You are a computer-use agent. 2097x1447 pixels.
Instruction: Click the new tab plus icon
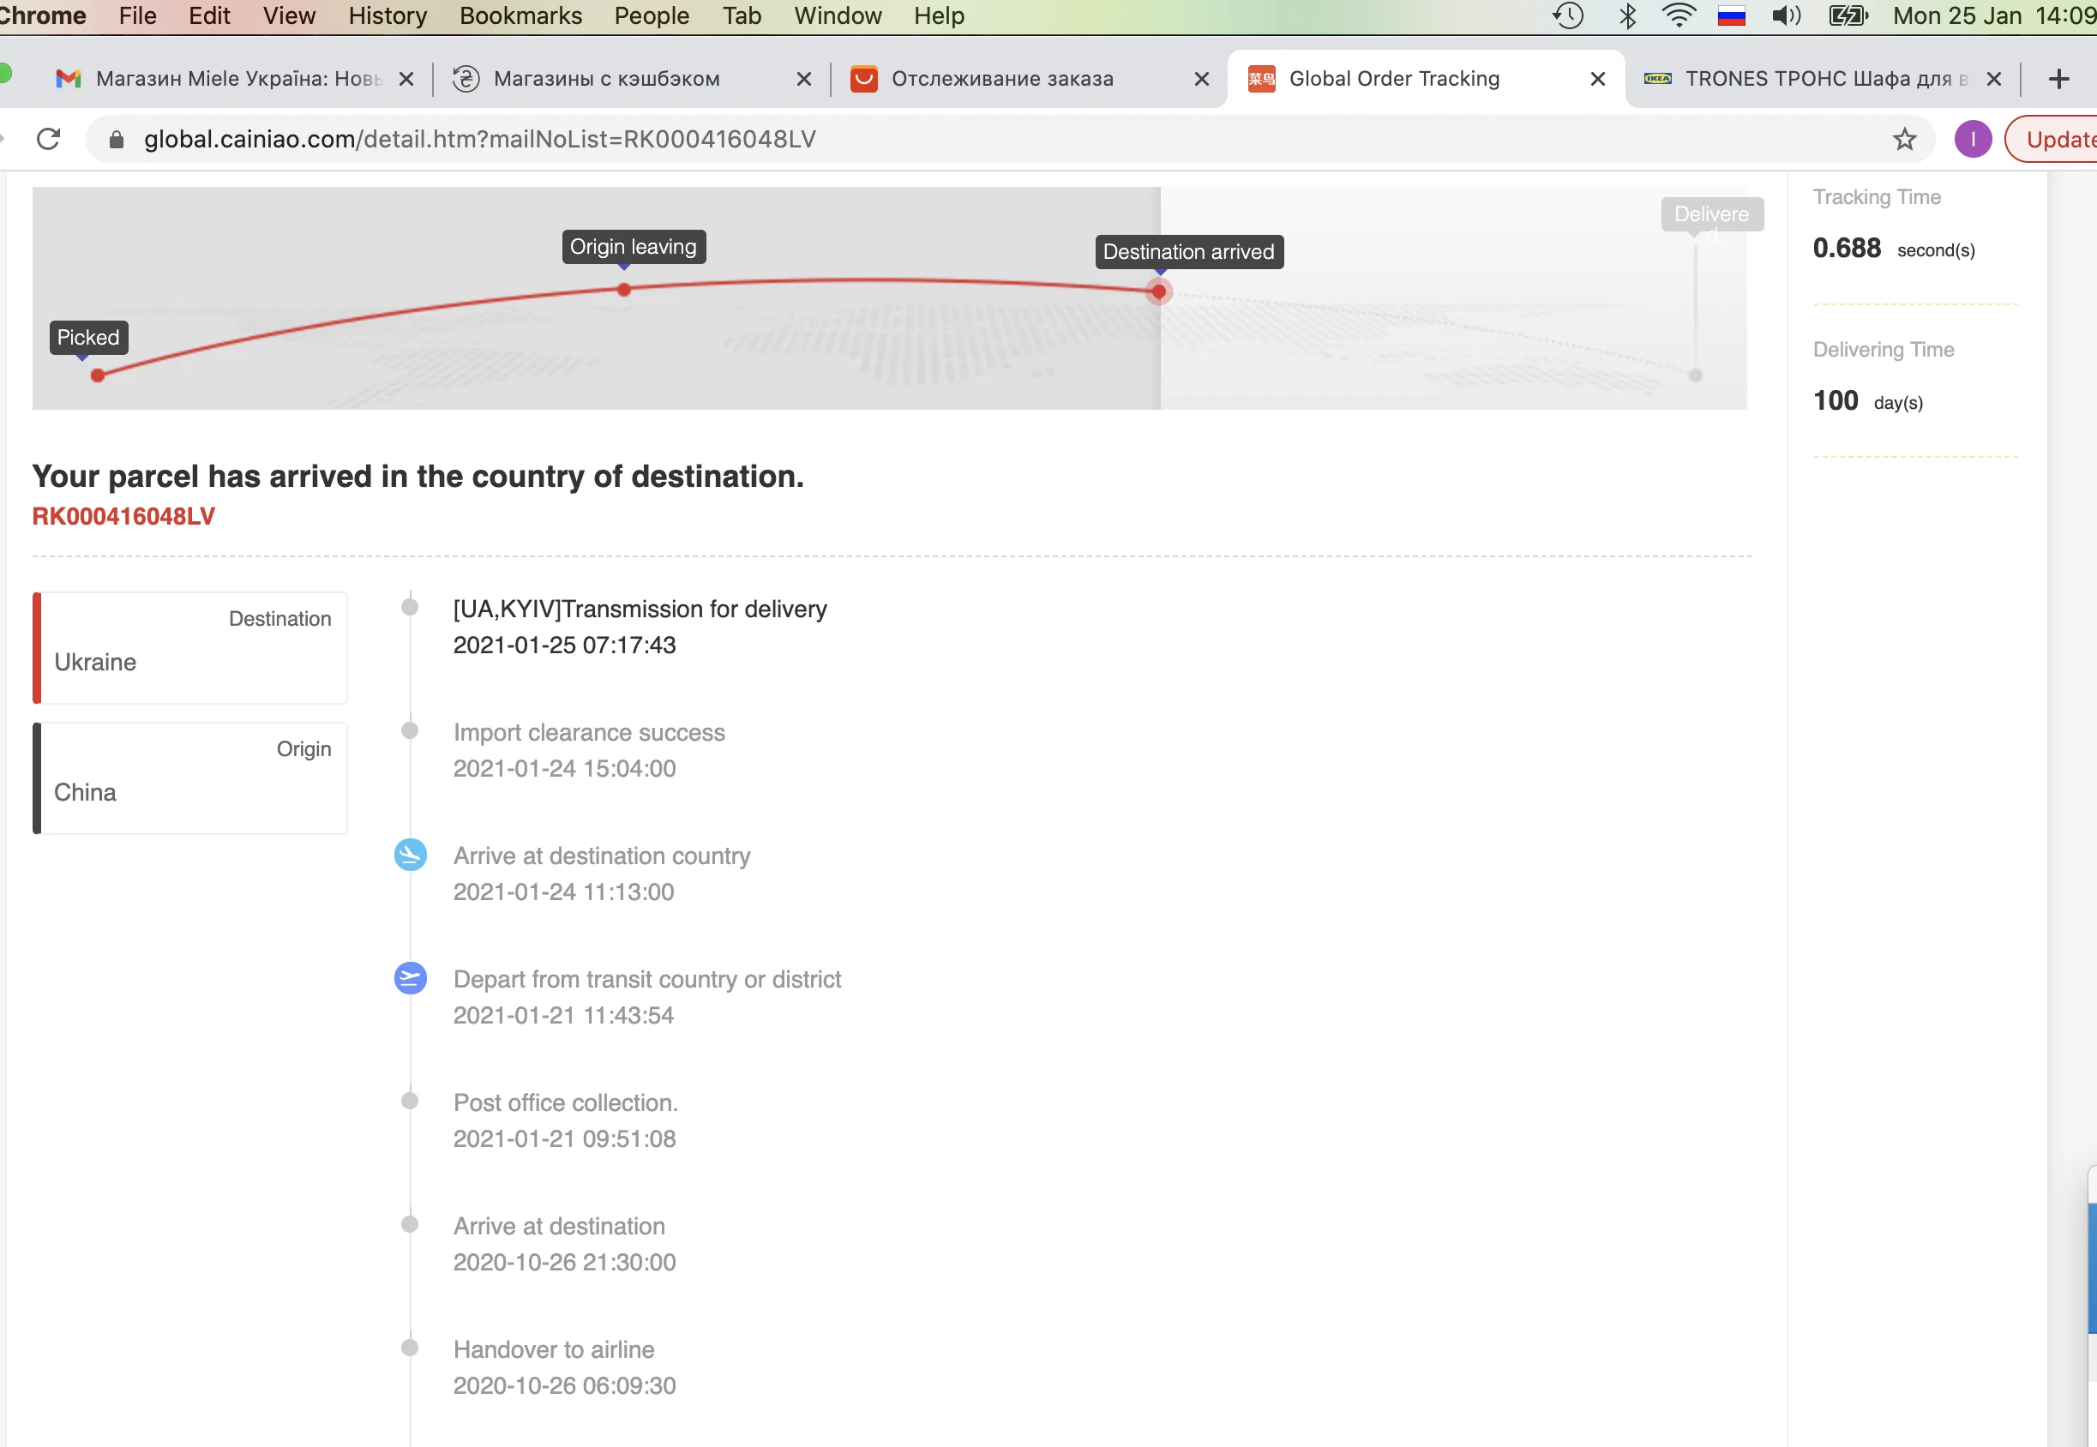[x=2058, y=79]
